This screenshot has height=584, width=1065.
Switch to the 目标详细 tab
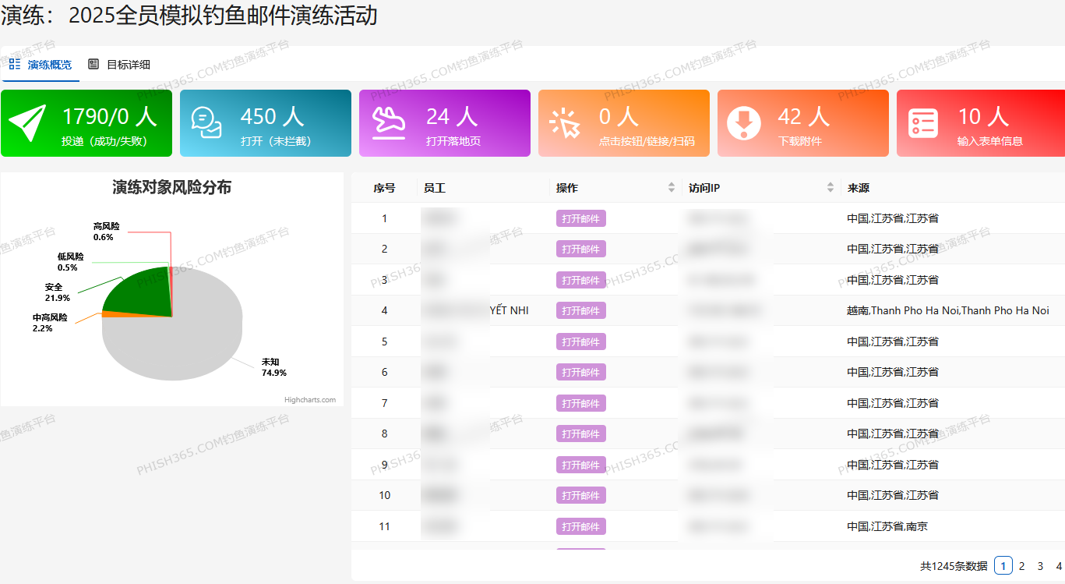[128, 65]
